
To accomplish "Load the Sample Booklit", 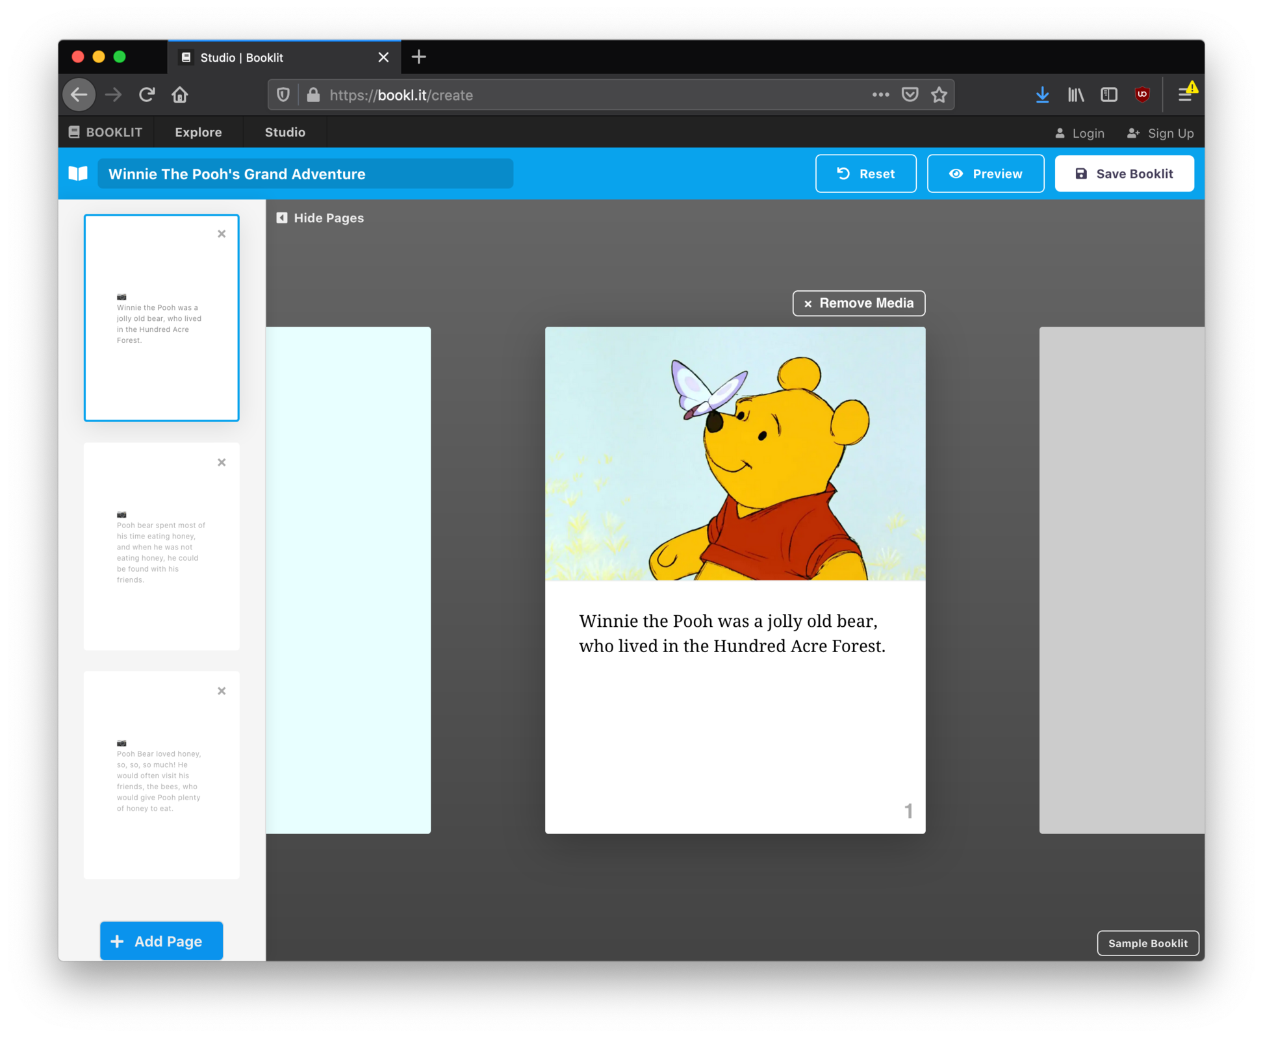I will tap(1147, 943).
